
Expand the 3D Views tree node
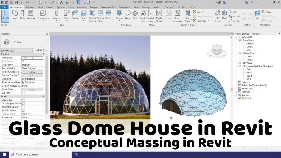240,63
